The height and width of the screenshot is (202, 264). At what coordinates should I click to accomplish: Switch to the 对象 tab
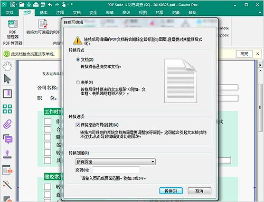coord(176,13)
